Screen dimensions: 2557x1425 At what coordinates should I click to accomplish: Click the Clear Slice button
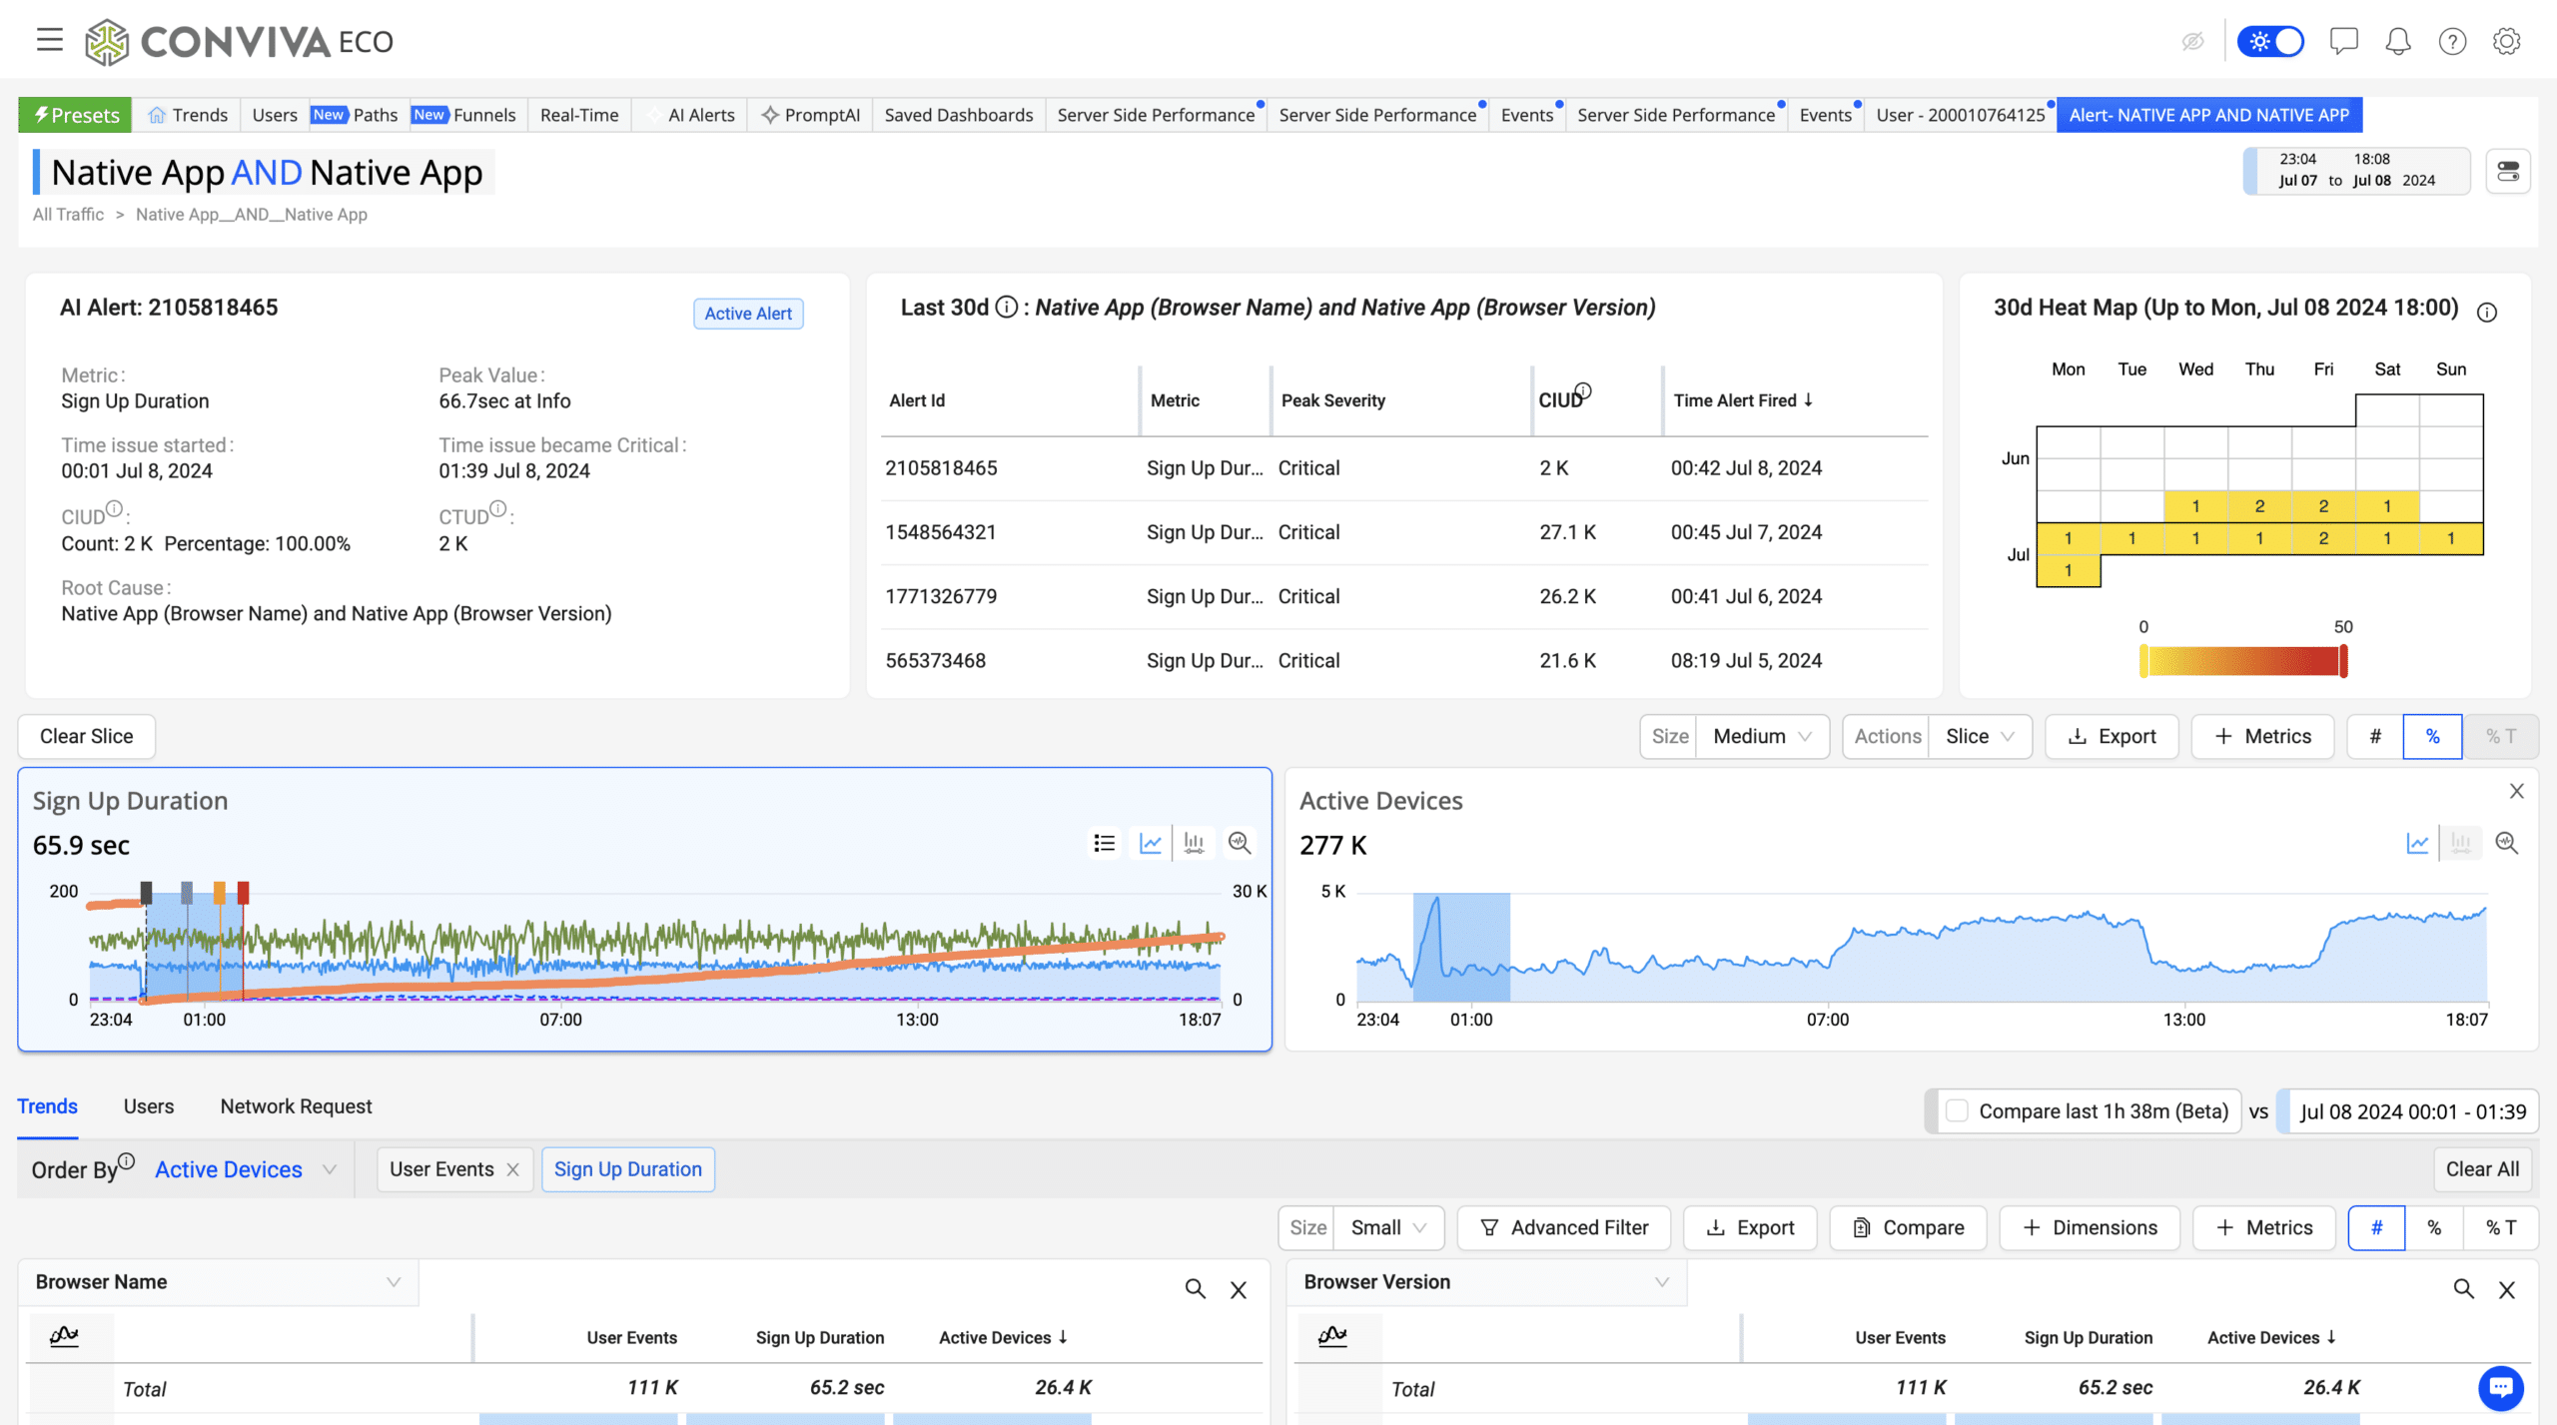pos(87,736)
